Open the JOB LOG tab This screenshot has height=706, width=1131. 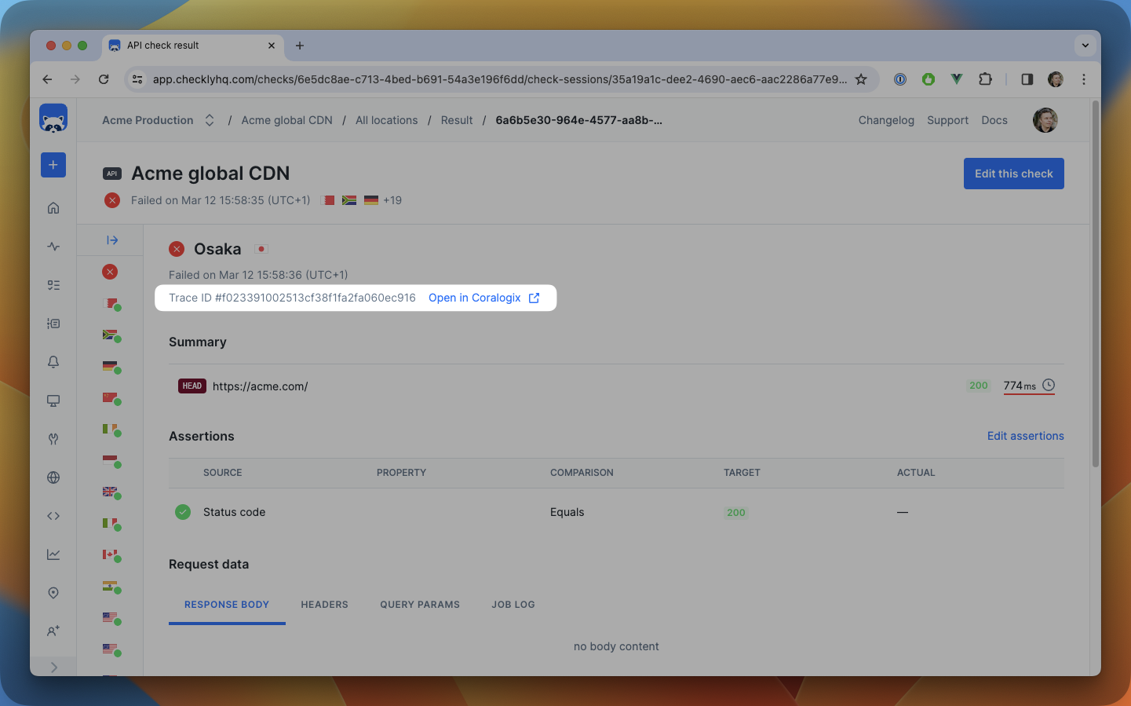click(513, 604)
